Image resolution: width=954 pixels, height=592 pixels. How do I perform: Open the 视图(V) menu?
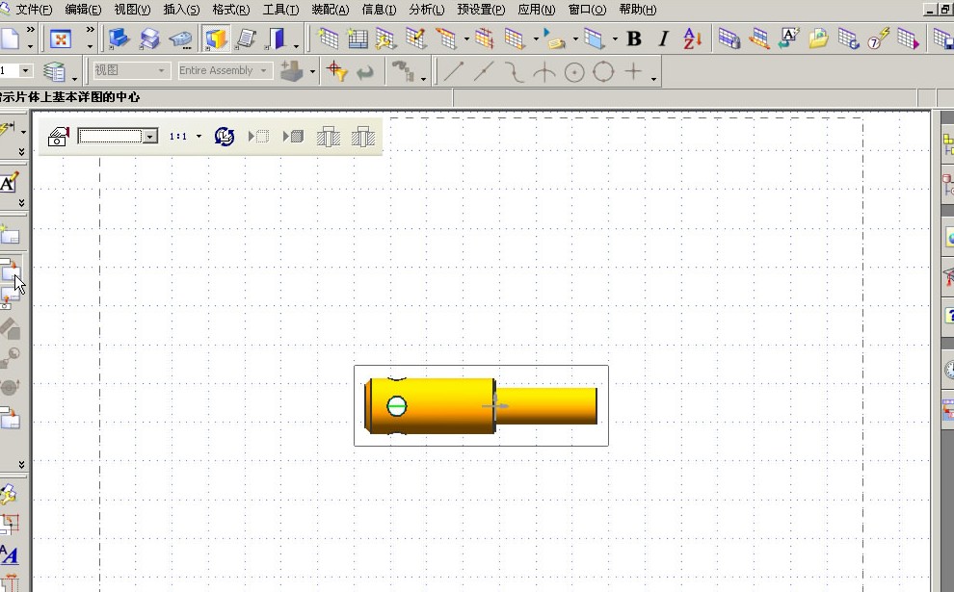coord(133,10)
